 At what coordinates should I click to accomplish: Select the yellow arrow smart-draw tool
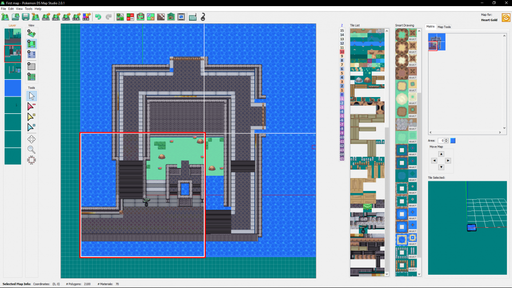[31, 117]
